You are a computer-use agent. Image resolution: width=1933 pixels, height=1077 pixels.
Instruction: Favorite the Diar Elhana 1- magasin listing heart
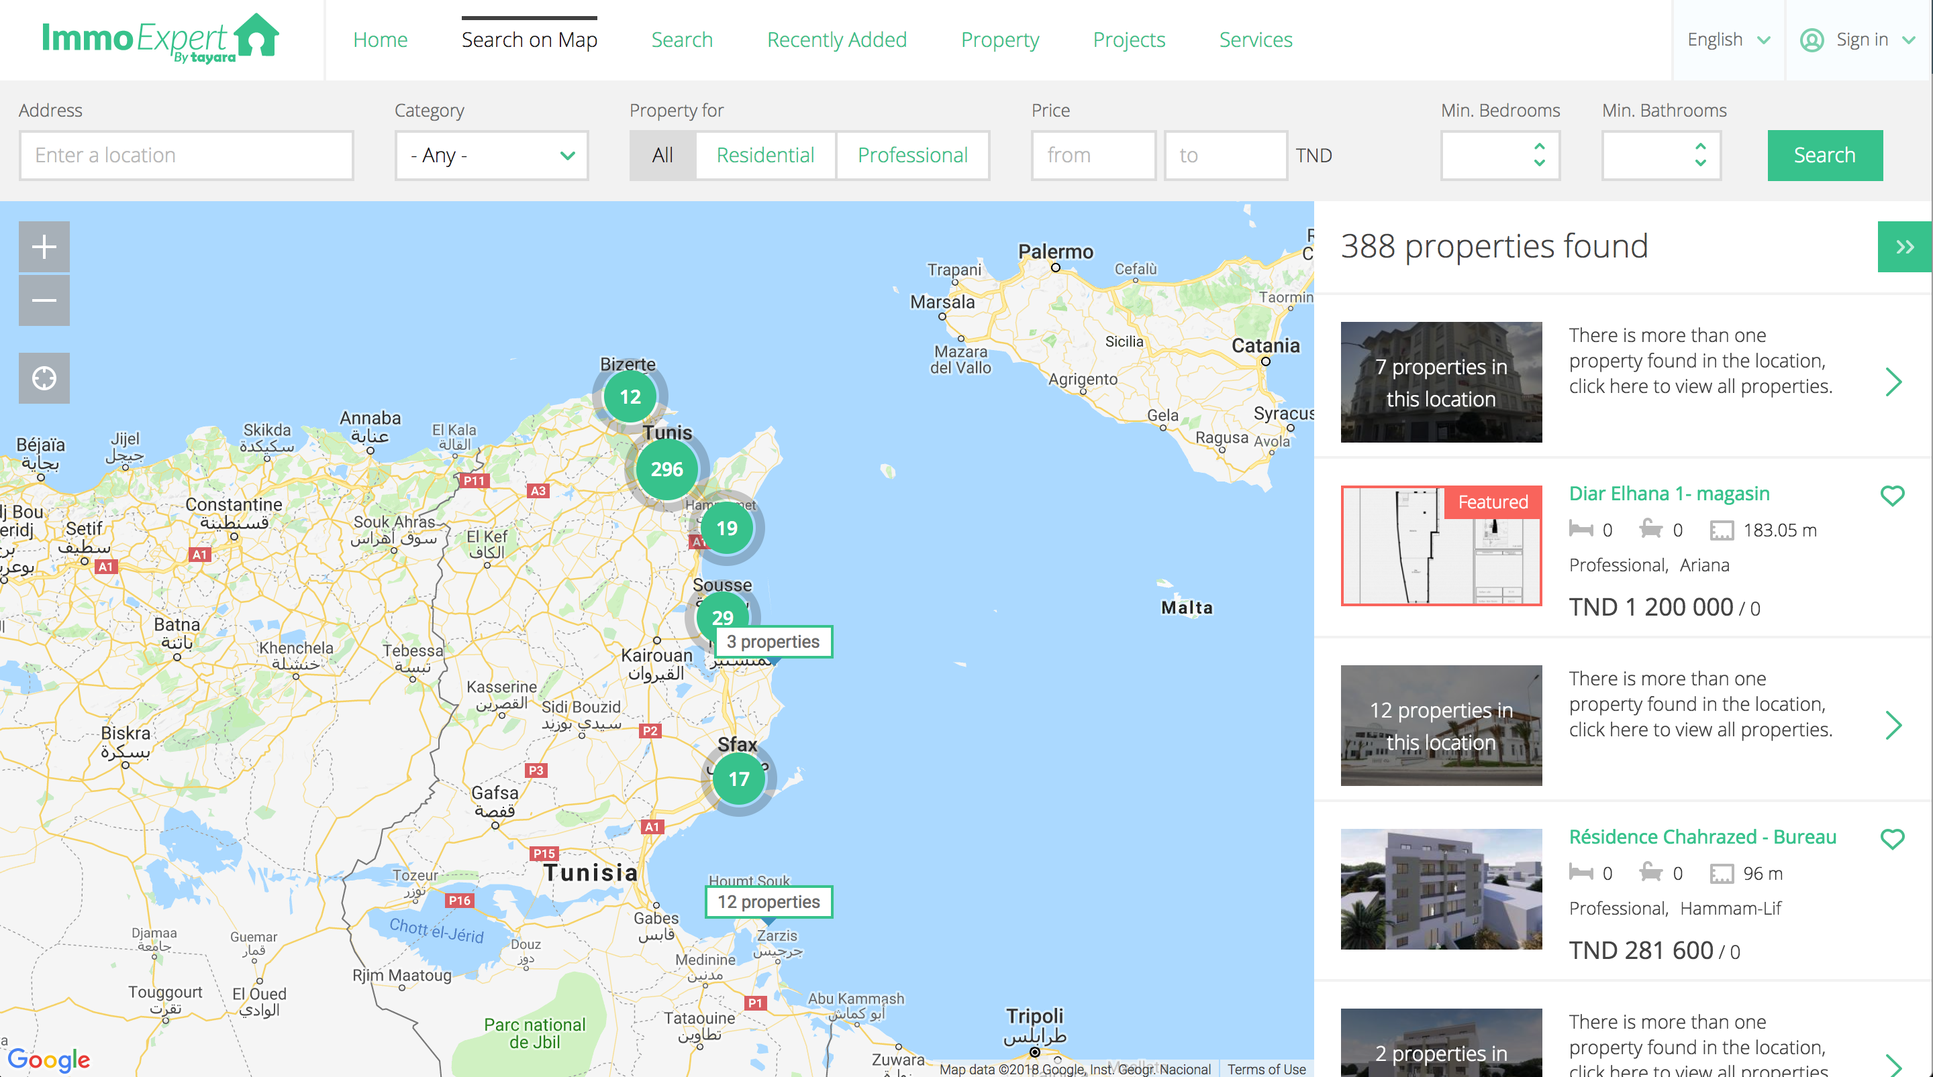1894,495
